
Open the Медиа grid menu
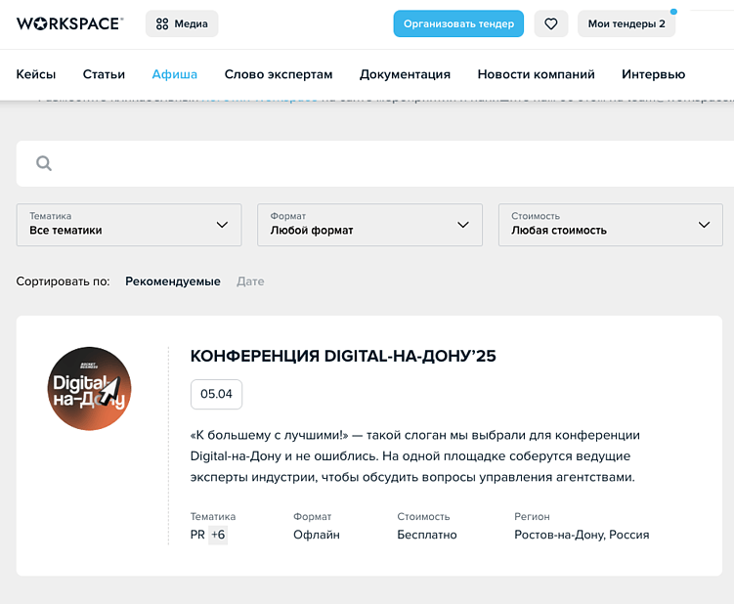[x=182, y=23]
